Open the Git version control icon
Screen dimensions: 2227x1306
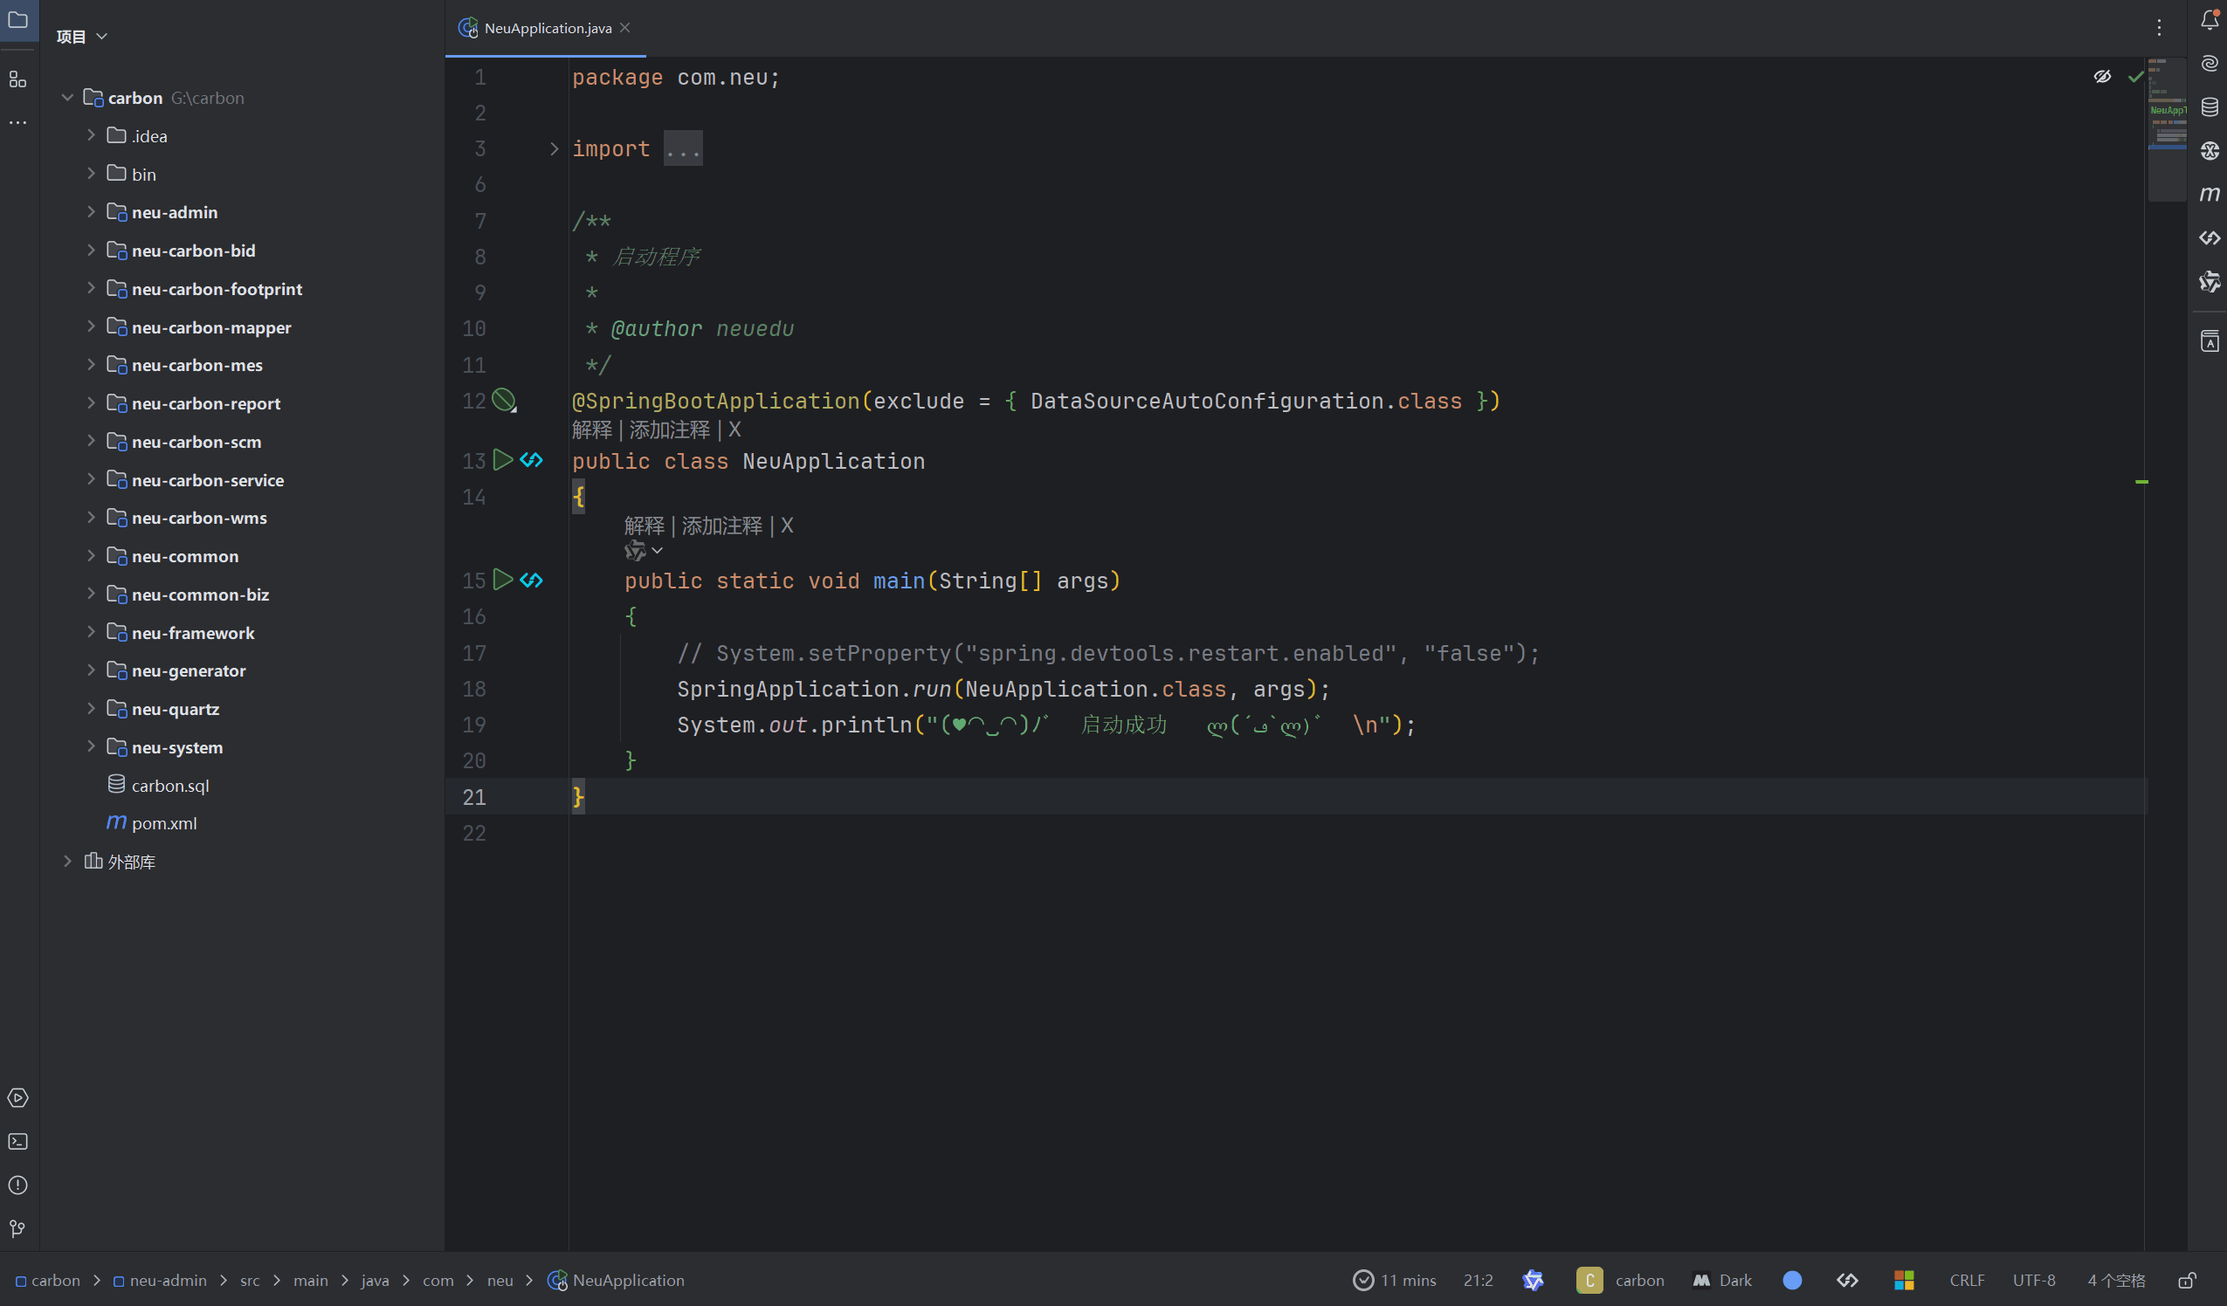[17, 1228]
